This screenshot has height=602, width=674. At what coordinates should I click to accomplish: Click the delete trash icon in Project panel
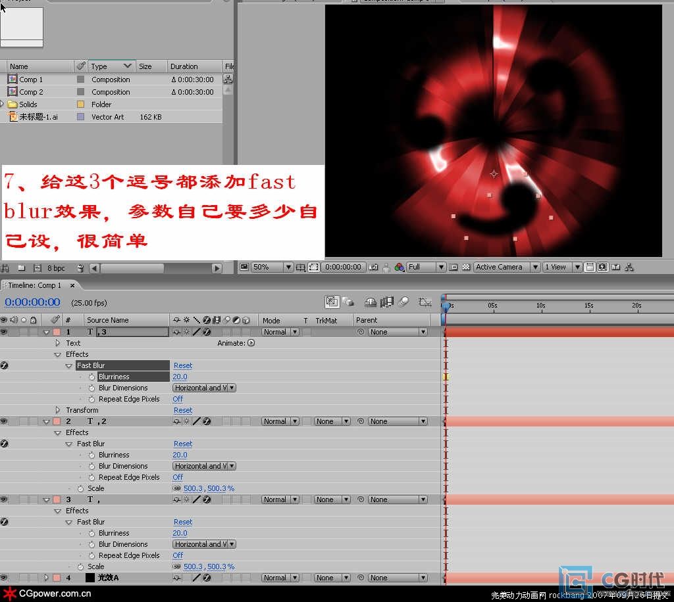pyautogui.click(x=80, y=268)
